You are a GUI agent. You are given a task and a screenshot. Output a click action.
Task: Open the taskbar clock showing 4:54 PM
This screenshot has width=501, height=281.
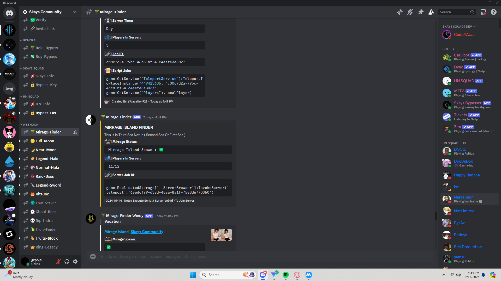tap(472, 275)
